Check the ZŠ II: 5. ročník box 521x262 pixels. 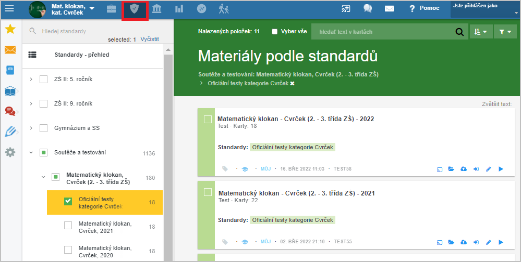(x=43, y=79)
